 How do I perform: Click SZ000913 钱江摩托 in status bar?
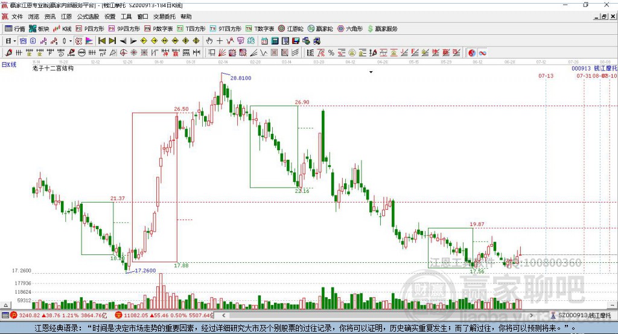(584, 315)
